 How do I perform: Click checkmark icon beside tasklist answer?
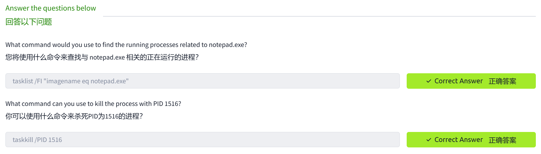[x=429, y=81]
